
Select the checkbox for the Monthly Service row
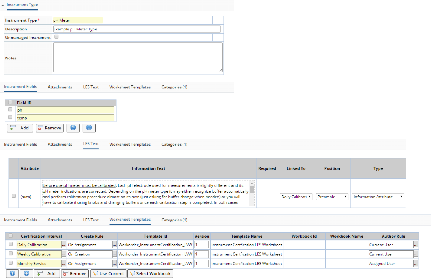tap(10, 263)
